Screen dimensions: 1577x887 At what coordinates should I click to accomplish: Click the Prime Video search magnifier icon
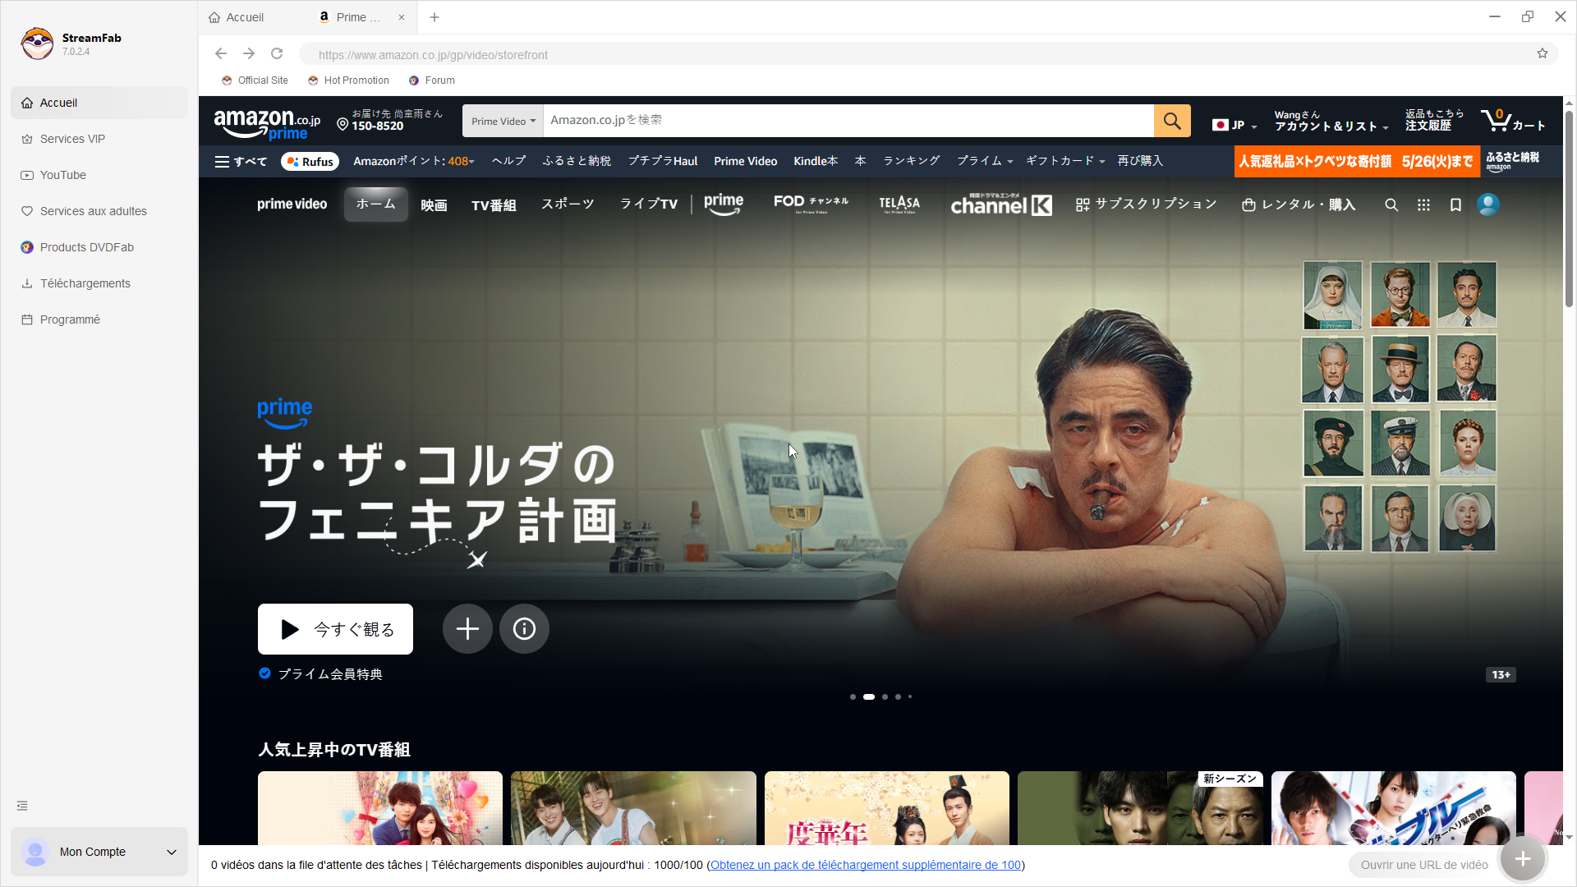tap(1391, 205)
